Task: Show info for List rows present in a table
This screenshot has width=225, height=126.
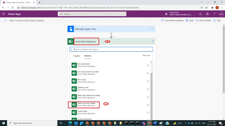Action: click(148, 73)
